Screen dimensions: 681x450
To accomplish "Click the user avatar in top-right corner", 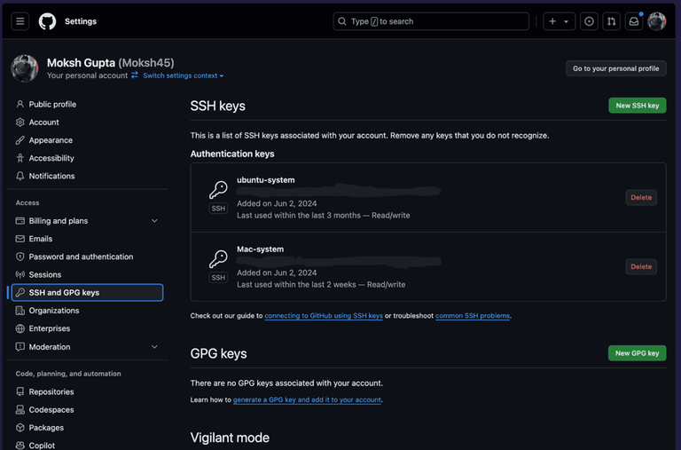I will (657, 21).
